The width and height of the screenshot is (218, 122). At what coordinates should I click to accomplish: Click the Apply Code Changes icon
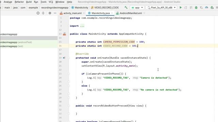pyautogui.click(x=191, y=7)
